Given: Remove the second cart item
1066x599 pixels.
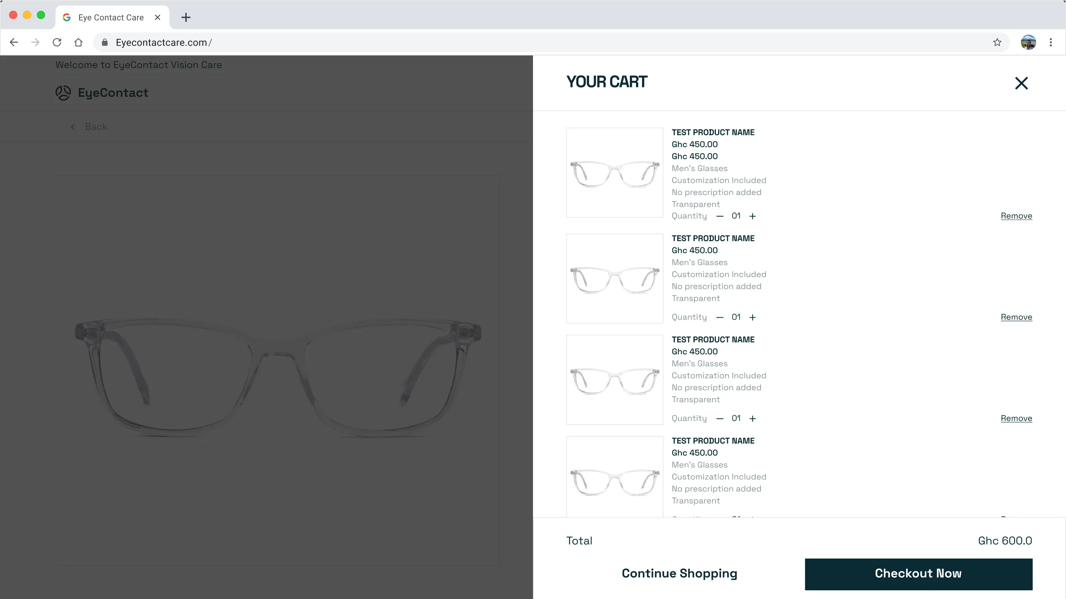Looking at the screenshot, I should click(1016, 317).
